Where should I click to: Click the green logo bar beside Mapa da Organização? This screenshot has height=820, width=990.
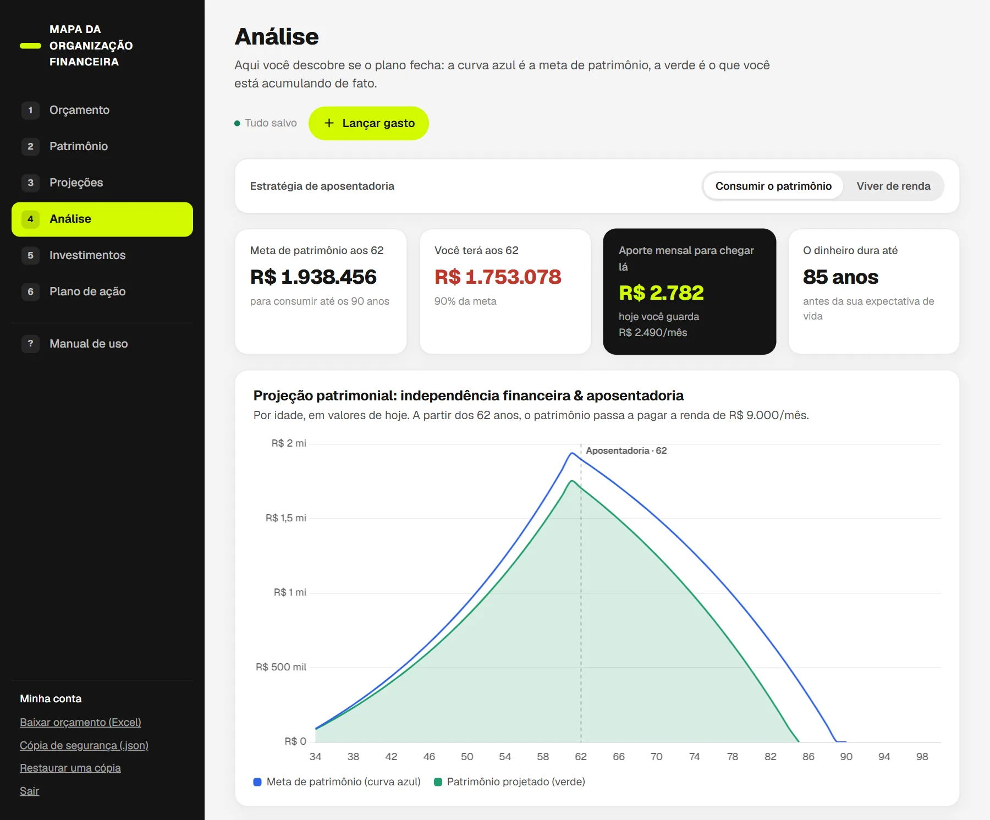[30, 46]
